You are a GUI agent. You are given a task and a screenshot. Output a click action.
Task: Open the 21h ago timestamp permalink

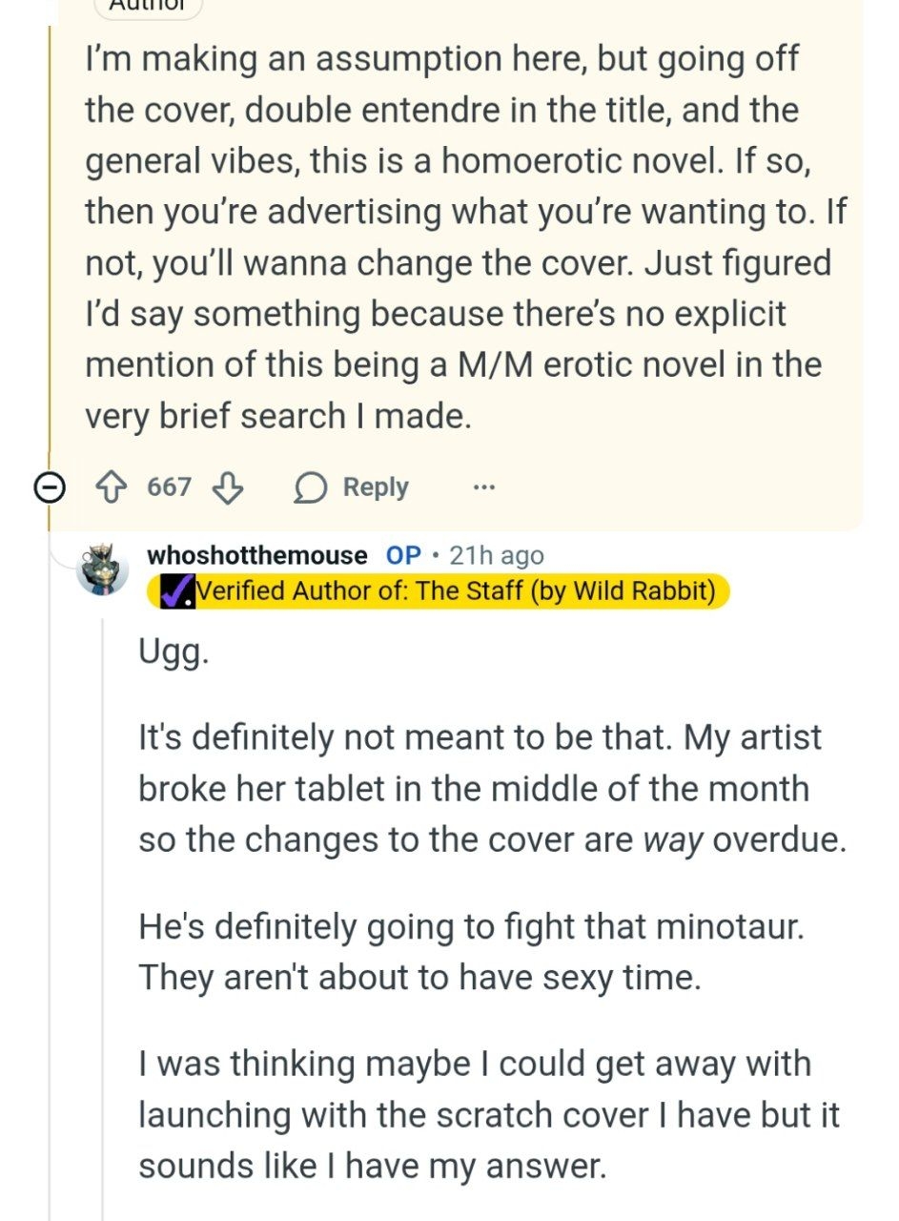(x=496, y=555)
